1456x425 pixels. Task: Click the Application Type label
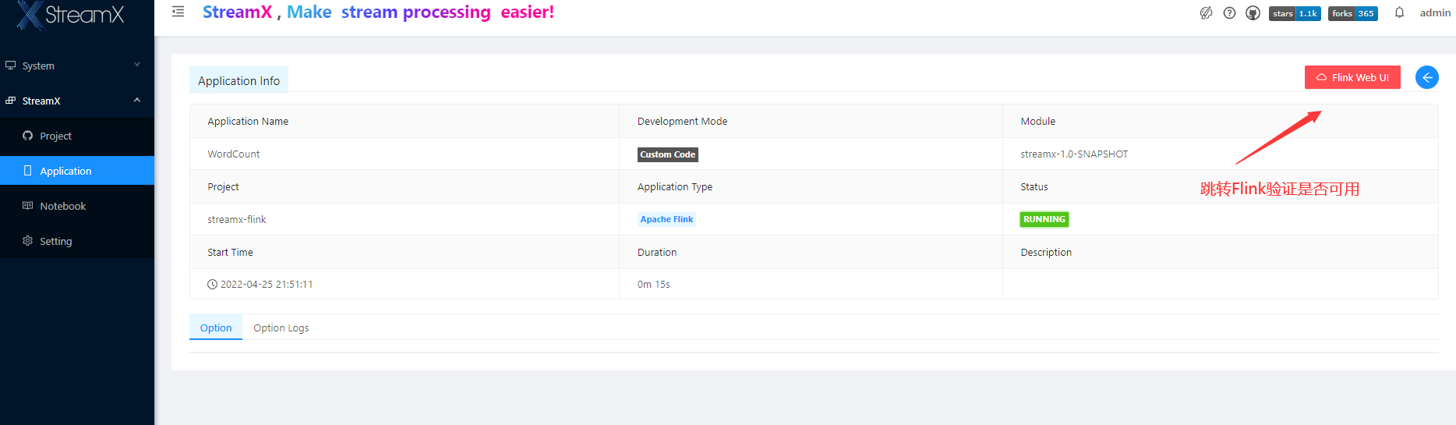pyautogui.click(x=675, y=186)
